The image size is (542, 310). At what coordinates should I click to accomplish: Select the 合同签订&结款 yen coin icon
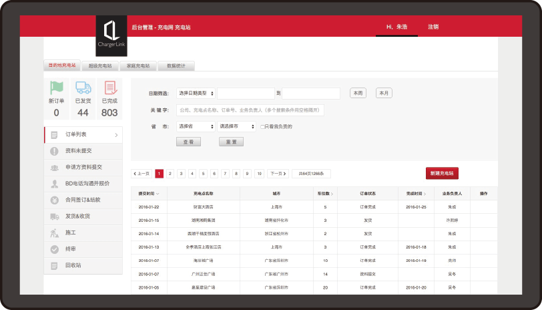click(54, 200)
